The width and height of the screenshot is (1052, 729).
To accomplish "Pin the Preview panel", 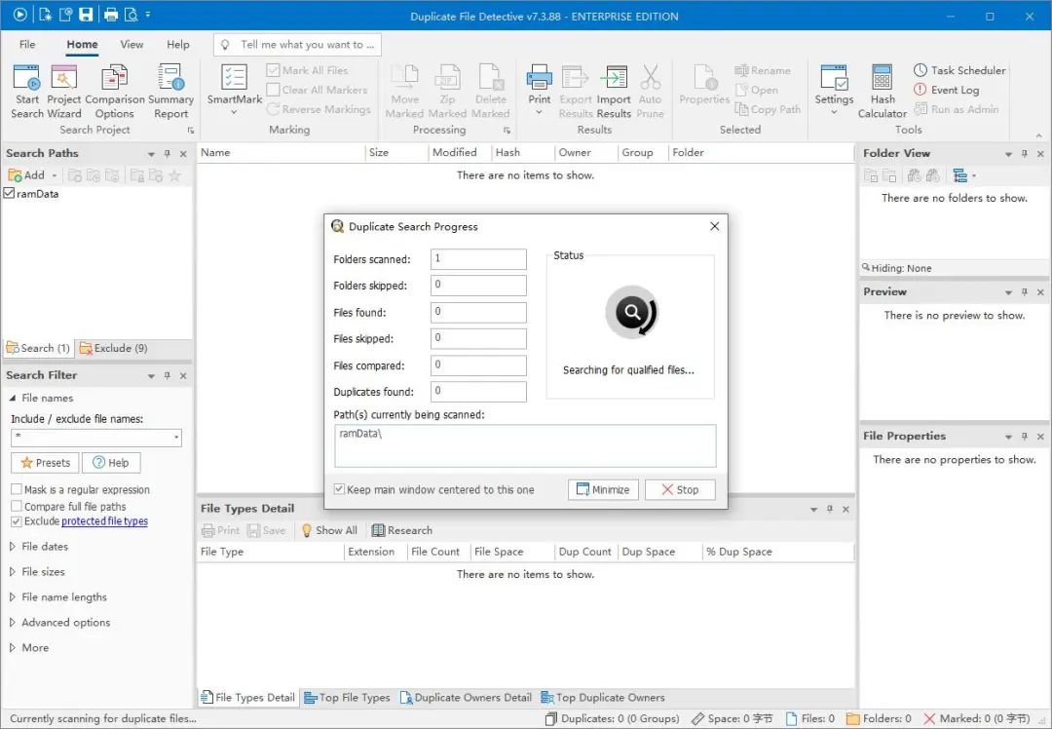I will [1025, 292].
